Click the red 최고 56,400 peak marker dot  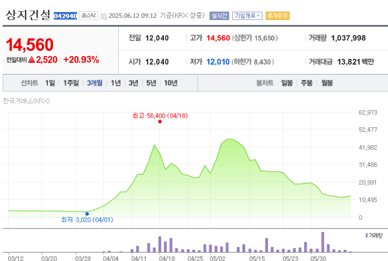tap(160, 122)
